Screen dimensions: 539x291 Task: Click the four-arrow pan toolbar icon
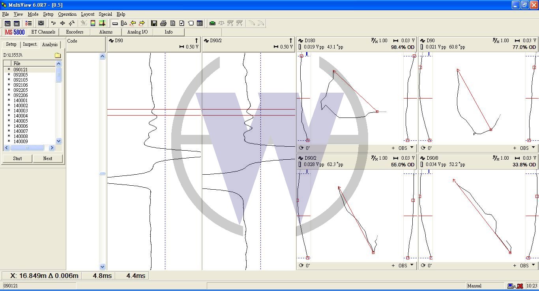62,23
